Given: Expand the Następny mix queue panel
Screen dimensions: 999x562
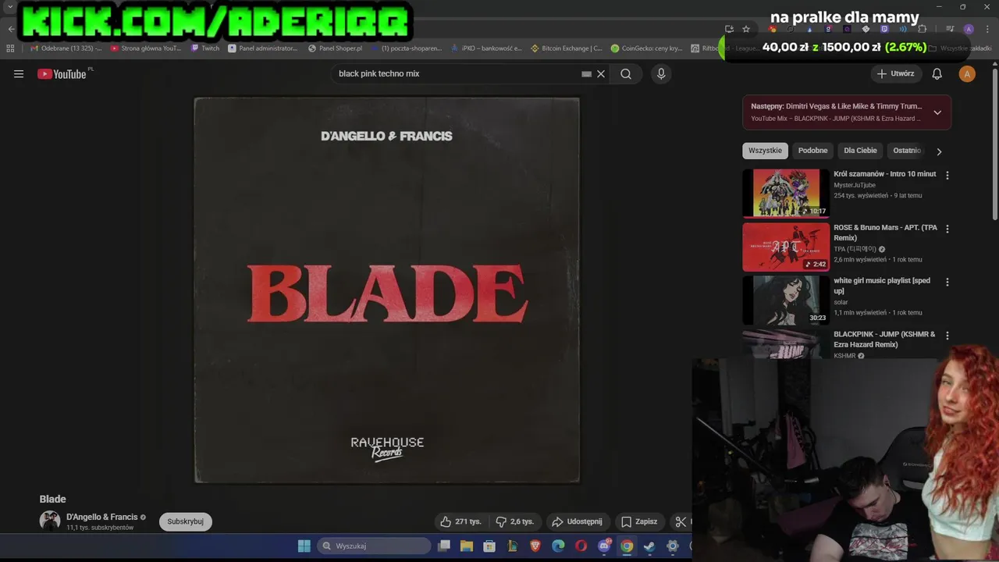Looking at the screenshot, I should 937,112.
